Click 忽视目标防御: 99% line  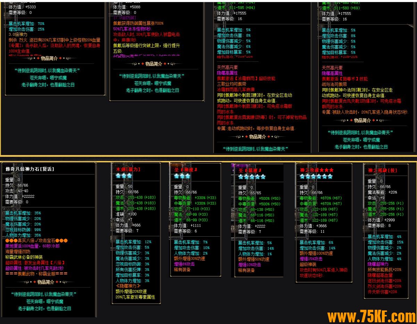point(23,230)
